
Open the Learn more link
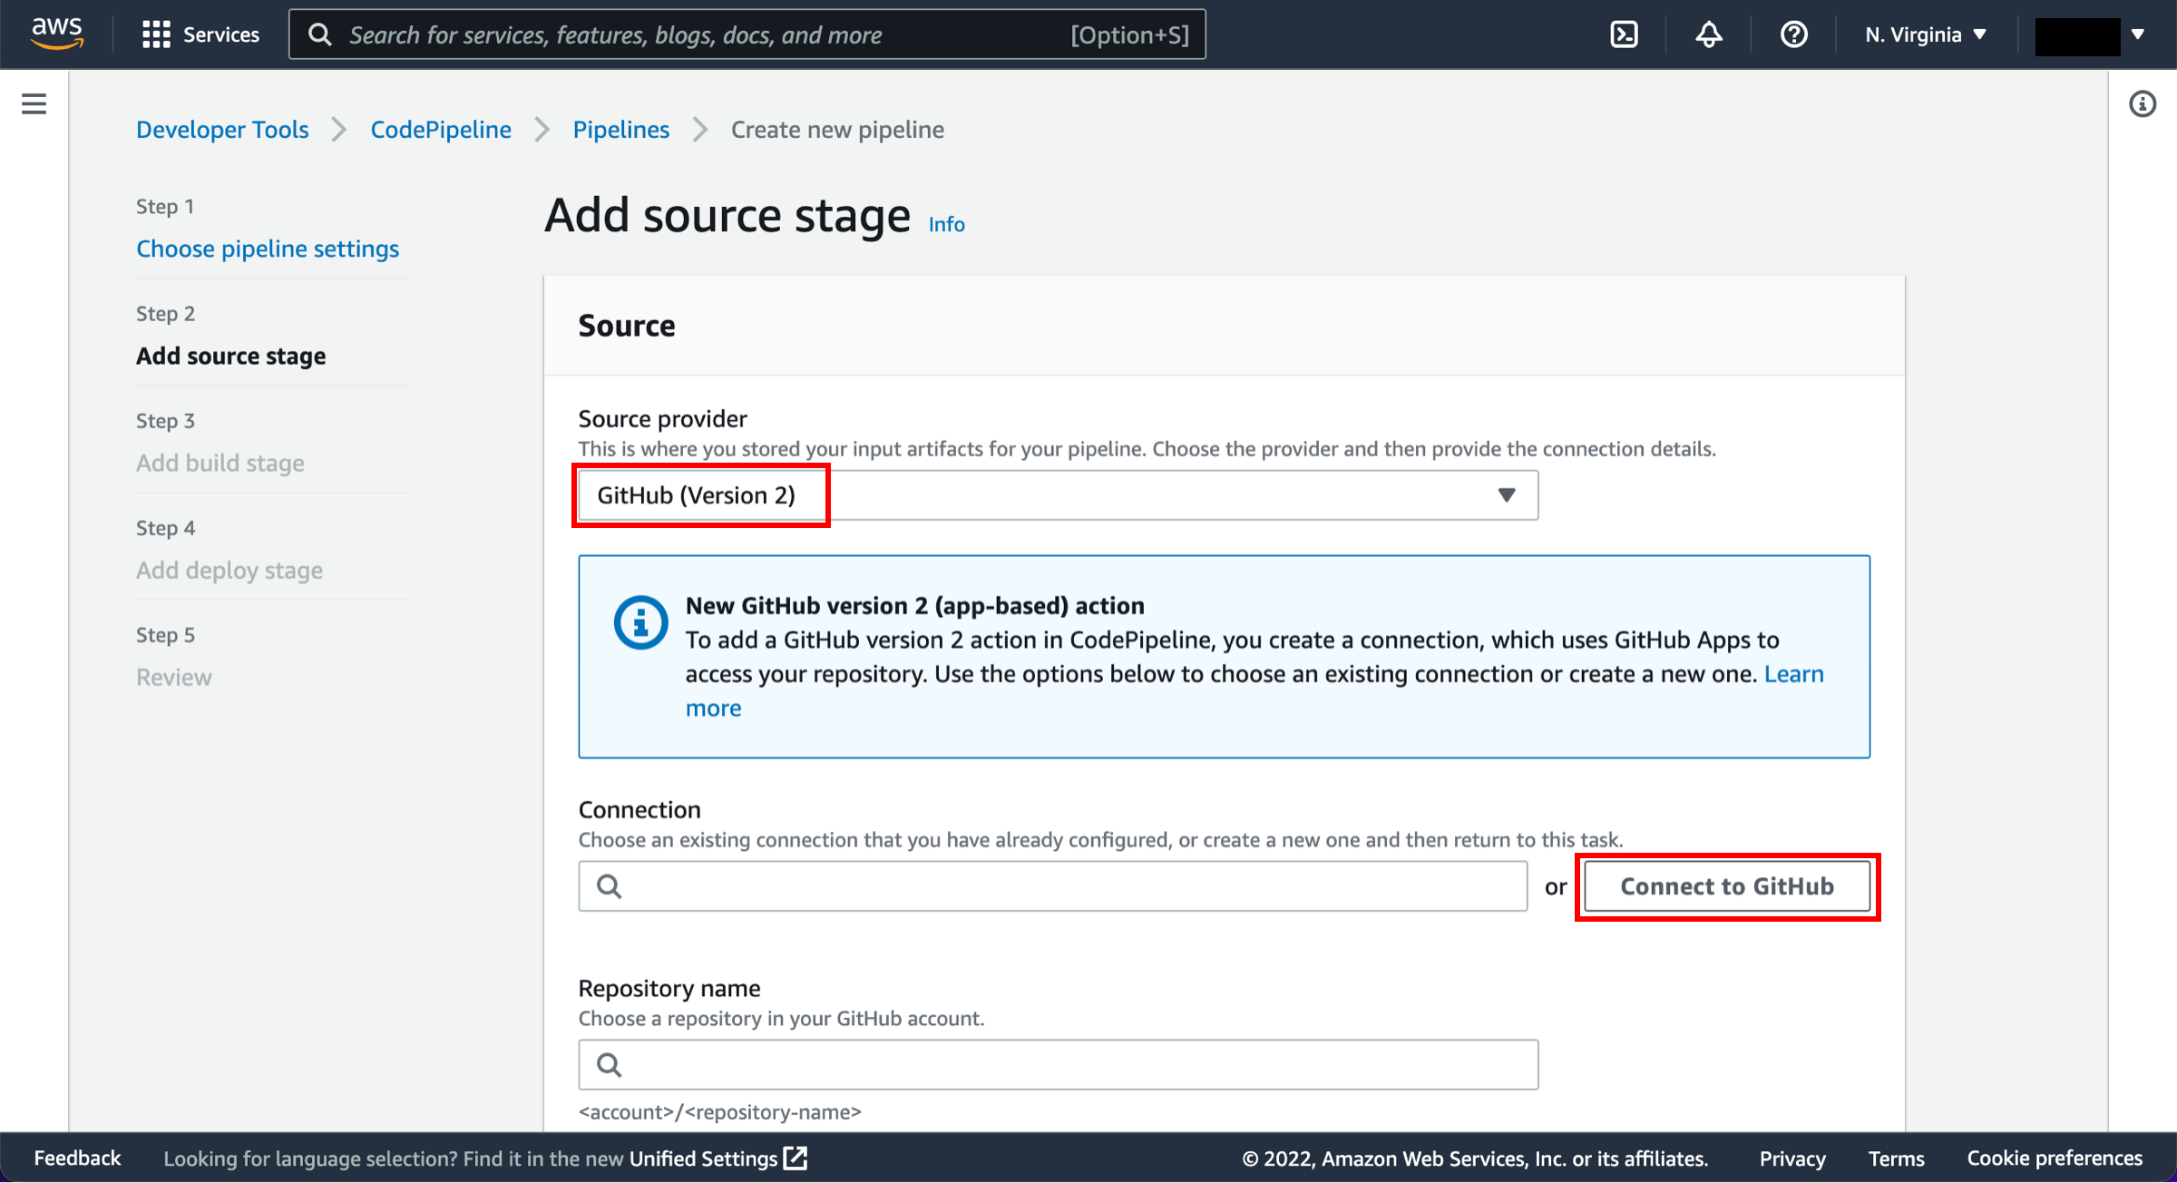tap(1793, 674)
